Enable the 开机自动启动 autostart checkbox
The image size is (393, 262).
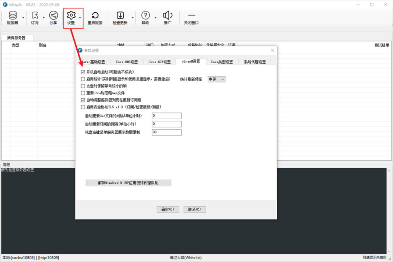click(x=83, y=72)
